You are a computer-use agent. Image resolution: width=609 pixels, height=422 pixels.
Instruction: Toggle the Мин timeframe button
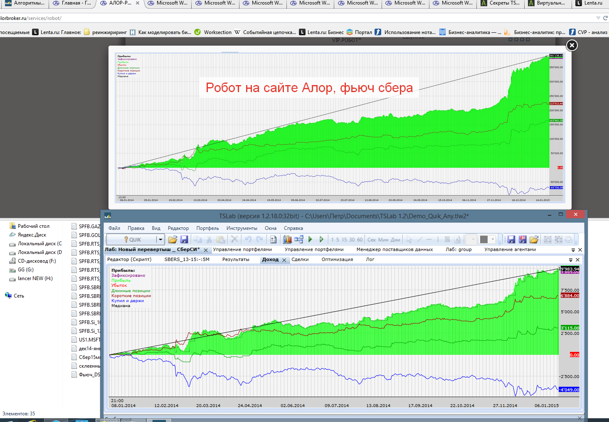click(383, 239)
